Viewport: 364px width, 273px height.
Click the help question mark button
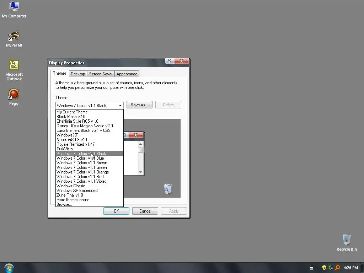(x=170, y=61)
